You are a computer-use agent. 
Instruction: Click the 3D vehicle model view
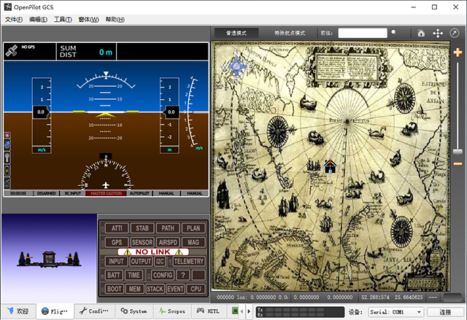click(49, 258)
